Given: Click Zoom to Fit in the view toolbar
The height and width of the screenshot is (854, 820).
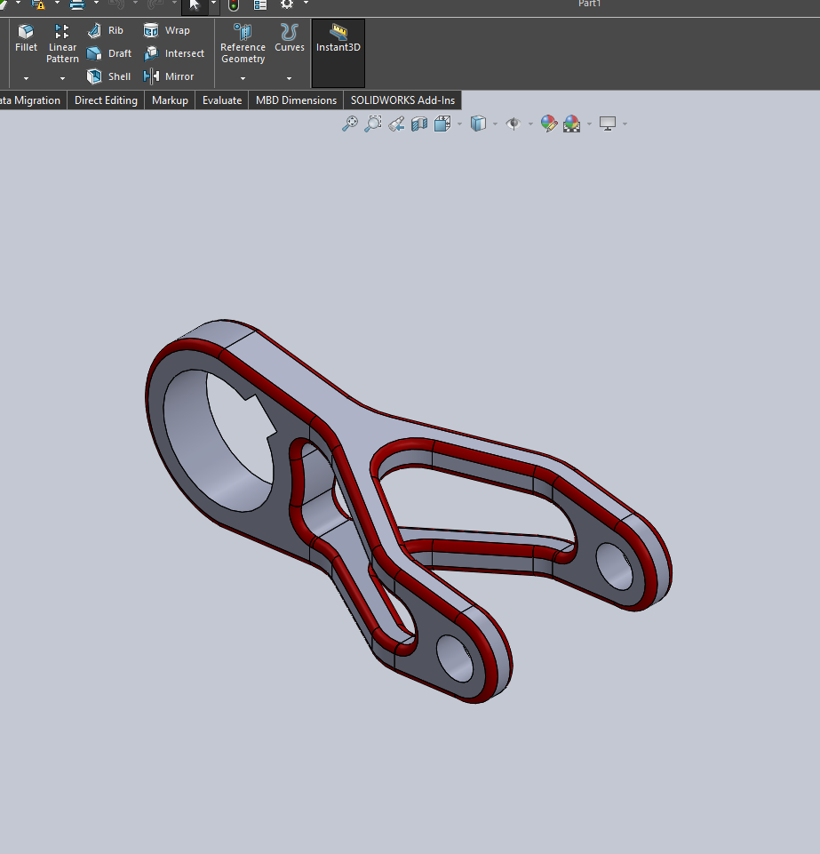Looking at the screenshot, I should (349, 124).
